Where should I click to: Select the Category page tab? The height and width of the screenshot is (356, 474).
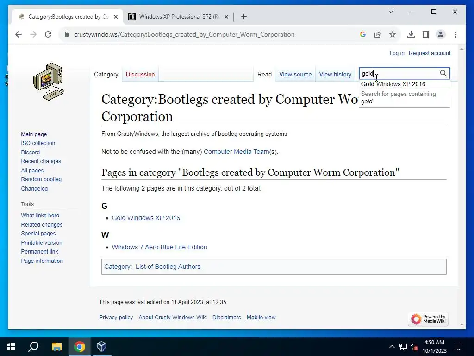click(x=106, y=75)
